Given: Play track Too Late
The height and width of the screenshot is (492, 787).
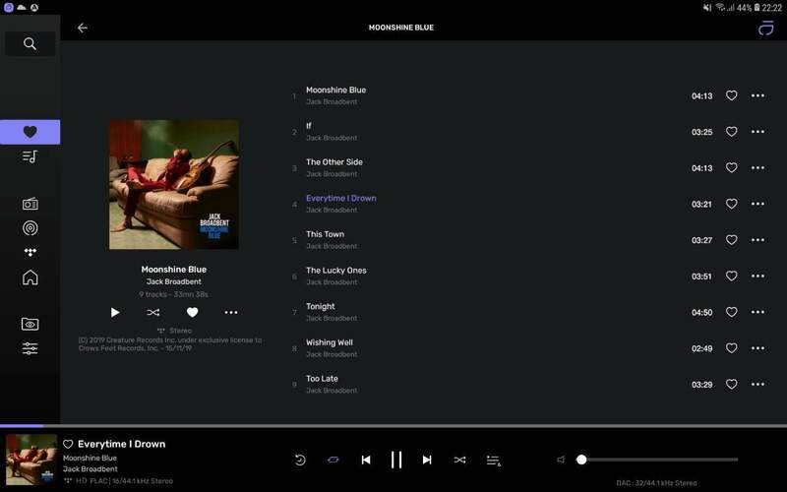Looking at the screenshot, I should (322, 379).
